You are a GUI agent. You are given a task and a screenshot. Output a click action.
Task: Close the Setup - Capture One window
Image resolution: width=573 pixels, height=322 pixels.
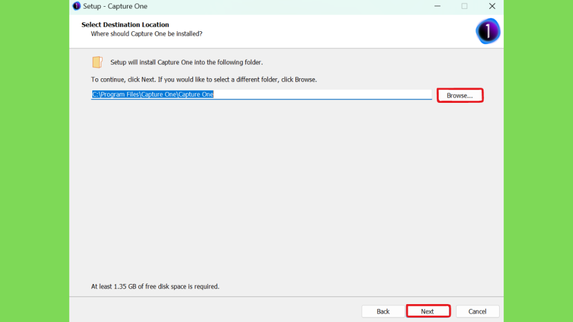tap(492, 6)
